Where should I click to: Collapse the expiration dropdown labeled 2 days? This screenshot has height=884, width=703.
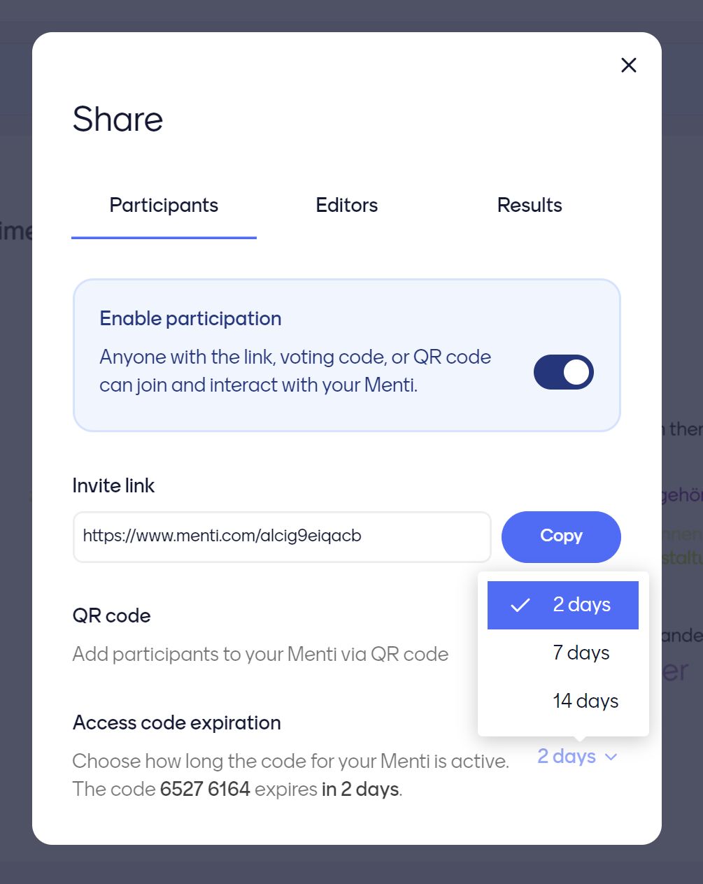[567, 757]
